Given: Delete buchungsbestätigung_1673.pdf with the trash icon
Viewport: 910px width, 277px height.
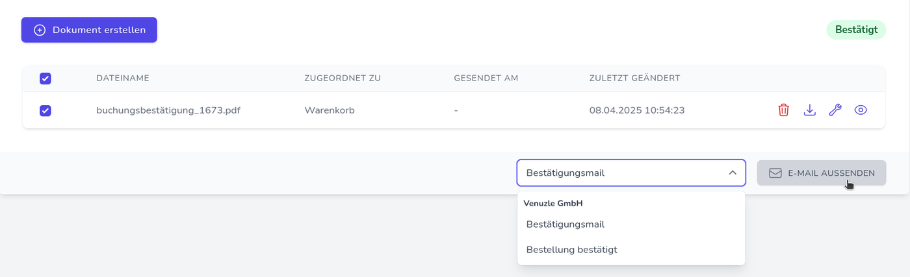Looking at the screenshot, I should [x=783, y=110].
